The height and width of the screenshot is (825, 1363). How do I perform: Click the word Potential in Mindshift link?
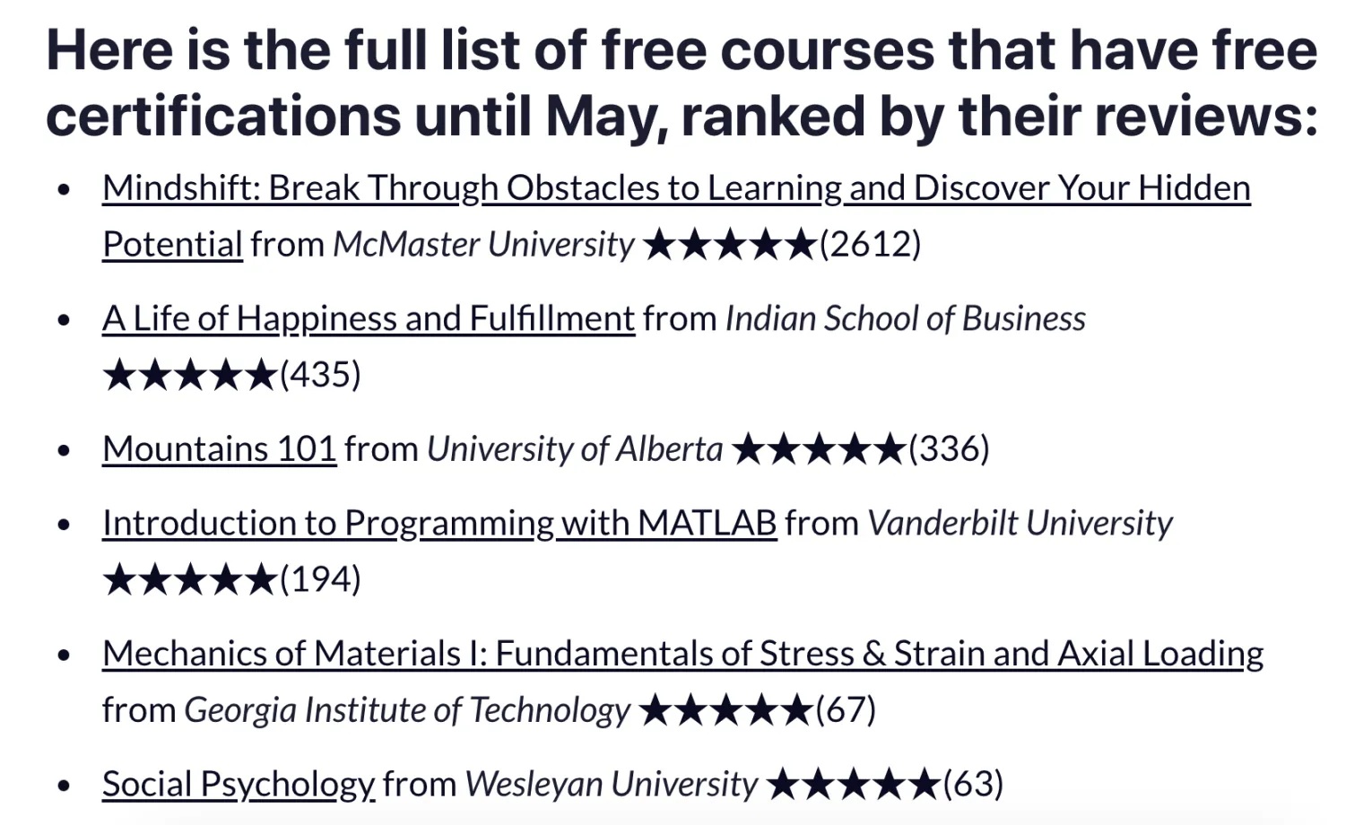click(x=172, y=244)
